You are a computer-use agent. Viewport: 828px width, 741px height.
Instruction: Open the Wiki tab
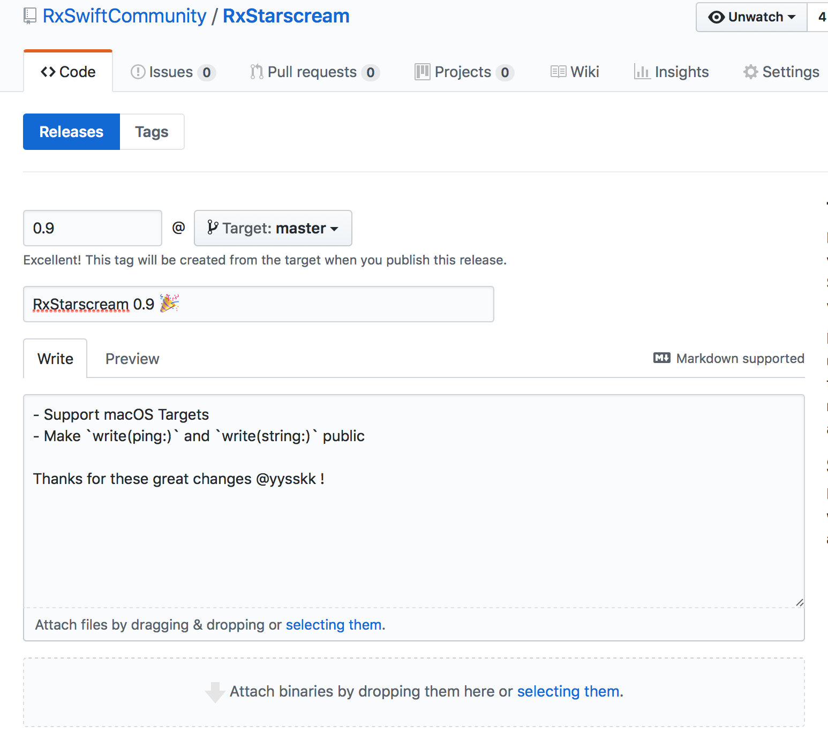point(575,72)
